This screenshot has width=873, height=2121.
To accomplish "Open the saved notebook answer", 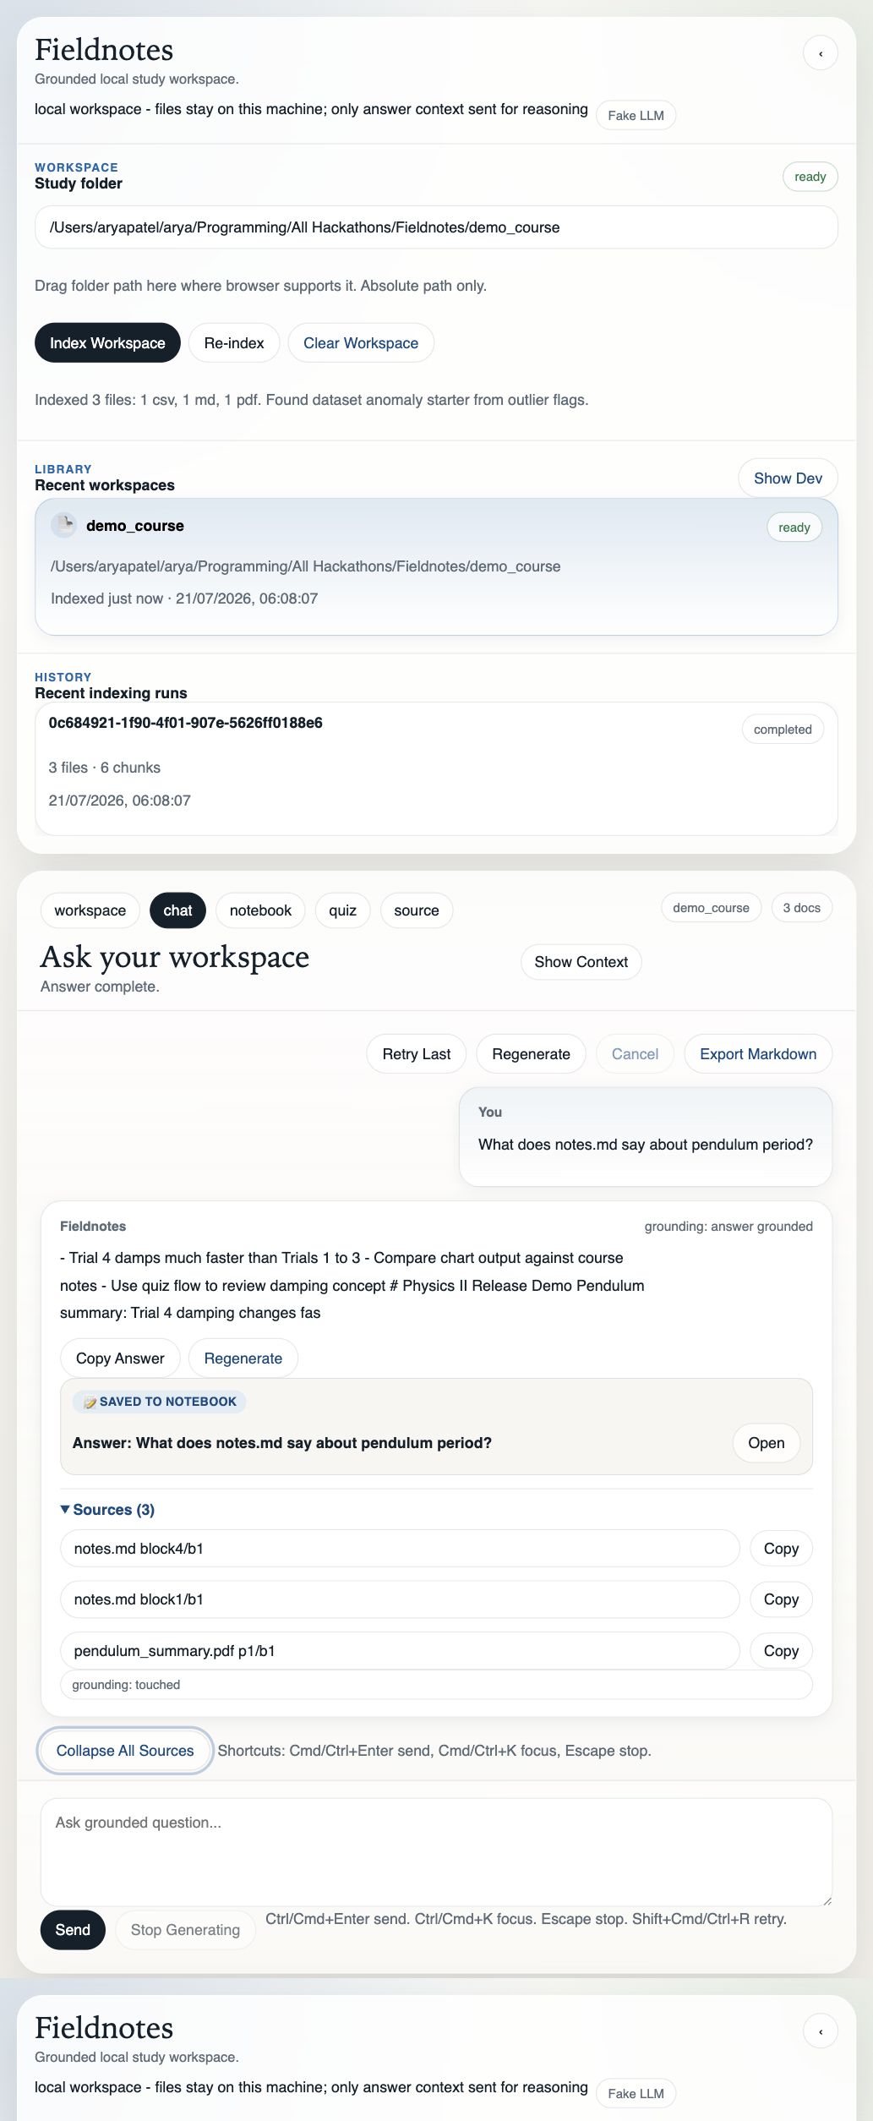I will pos(766,1443).
